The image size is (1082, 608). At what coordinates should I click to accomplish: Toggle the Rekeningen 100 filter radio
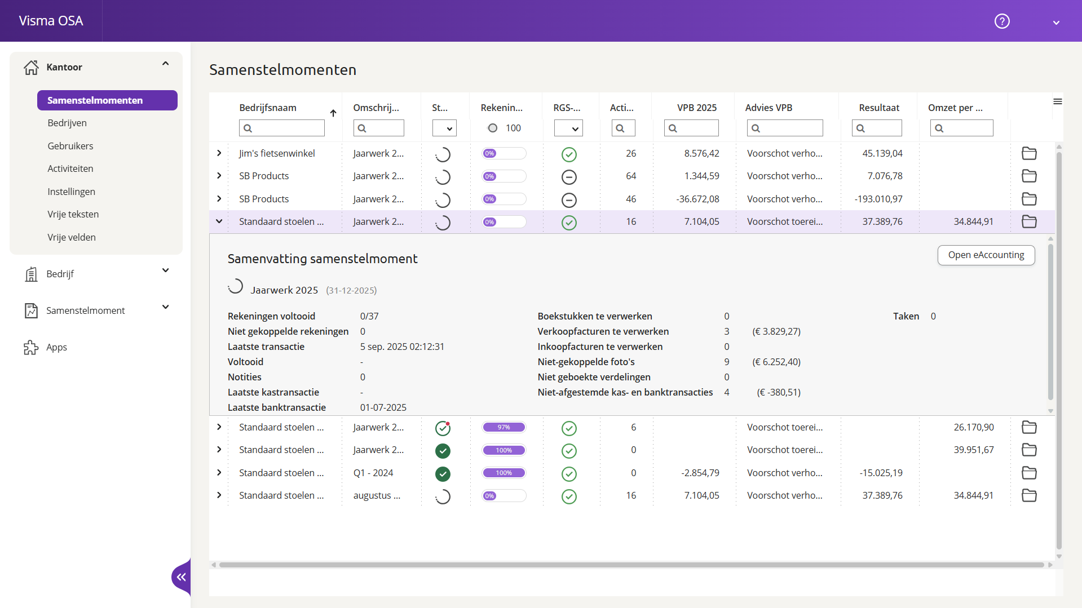point(493,128)
